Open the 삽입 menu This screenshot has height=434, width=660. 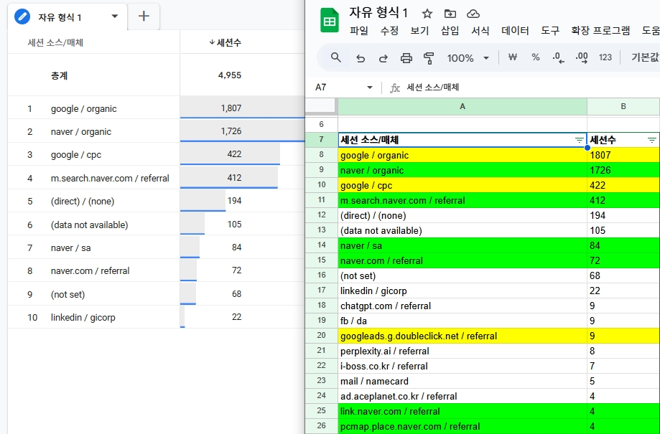coord(450,30)
